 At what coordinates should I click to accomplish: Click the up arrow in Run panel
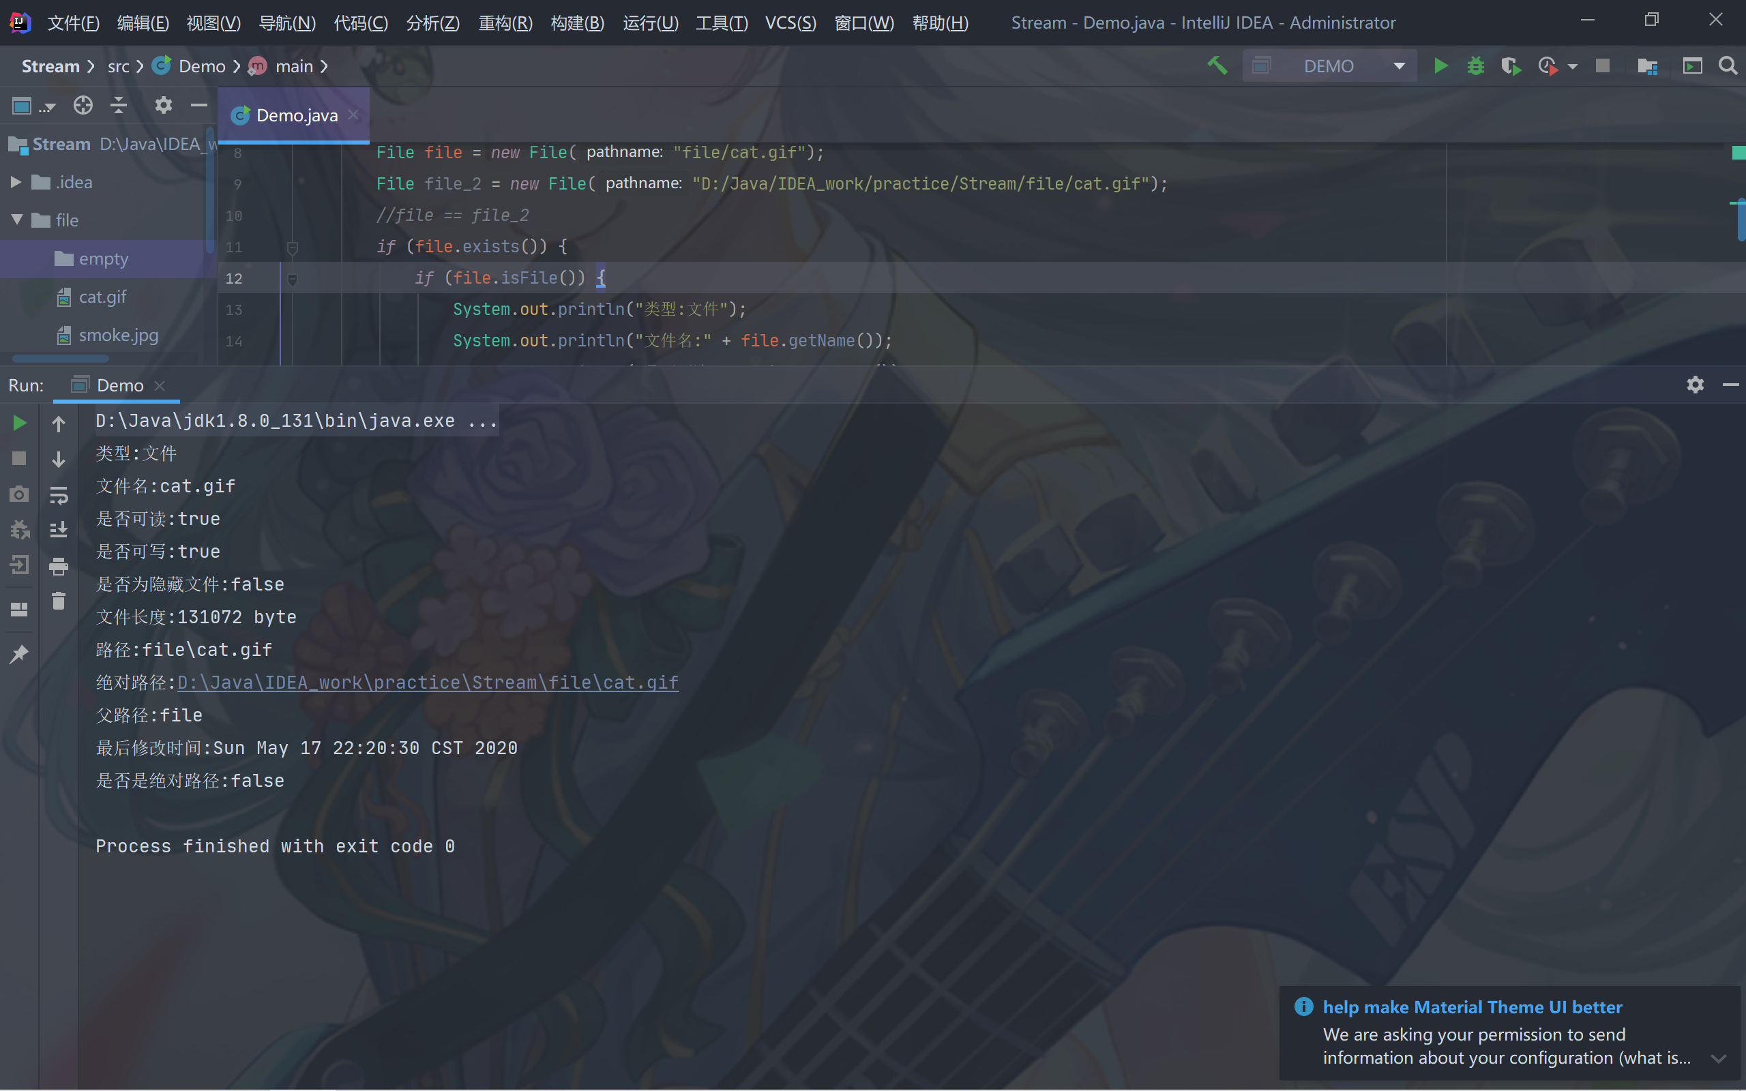tap(59, 423)
